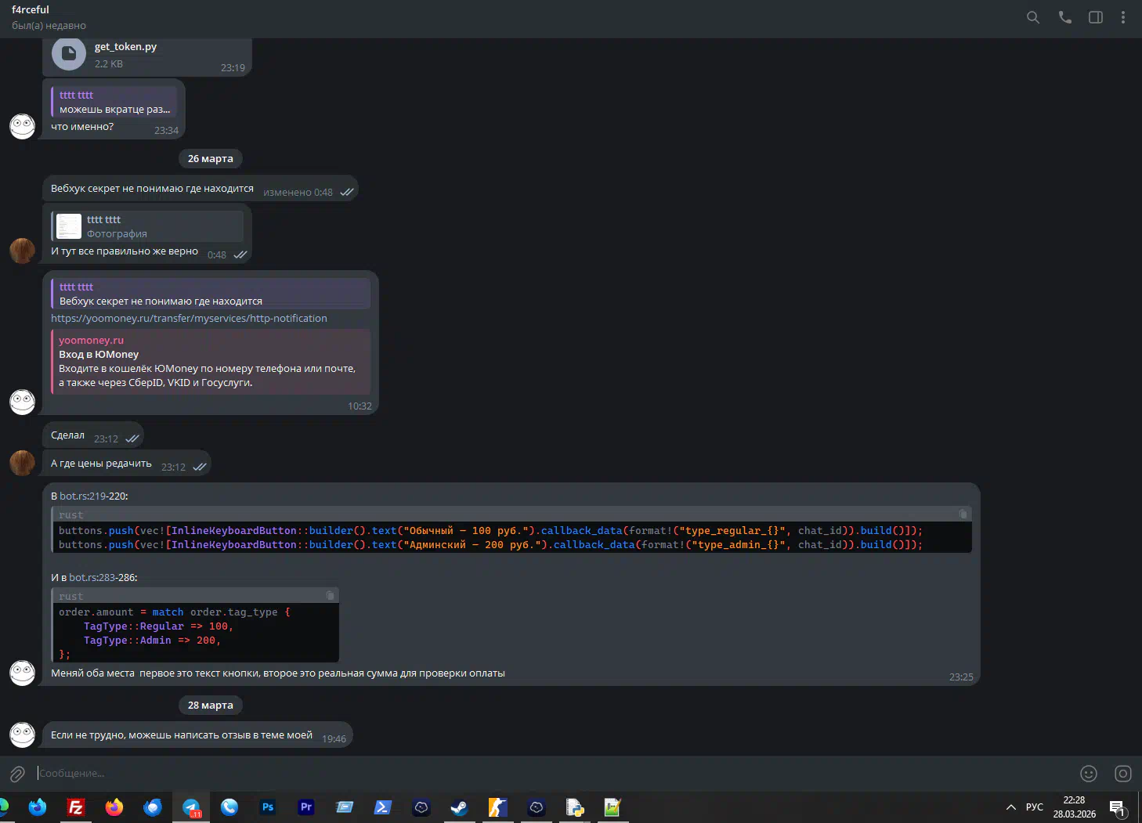Open the replied photo thumbnail

click(69, 226)
